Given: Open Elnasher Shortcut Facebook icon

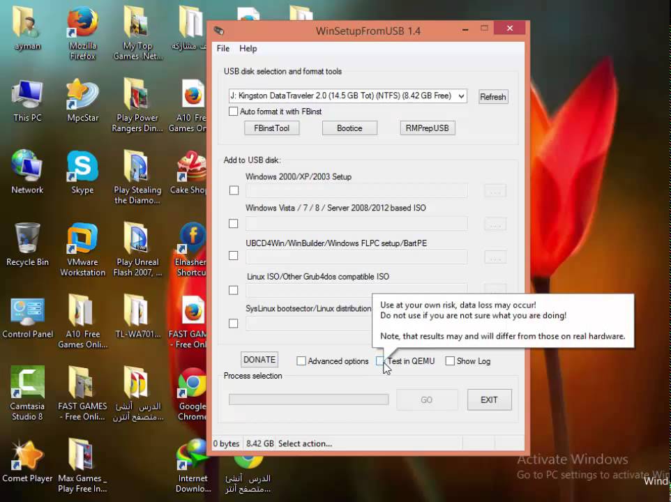Looking at the screenshot, I should [x=191, y=248].
